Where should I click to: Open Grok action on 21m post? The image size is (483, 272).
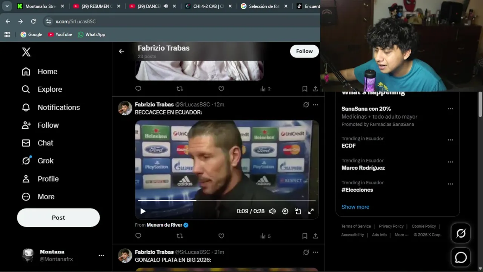[x=306, y=252]
